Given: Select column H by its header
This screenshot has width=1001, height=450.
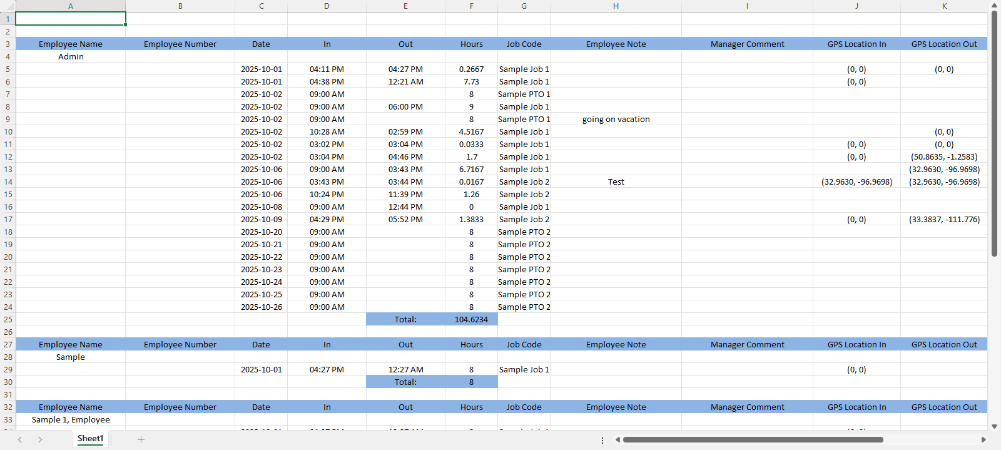Looking at the screenshot, I should coord(616,6).
